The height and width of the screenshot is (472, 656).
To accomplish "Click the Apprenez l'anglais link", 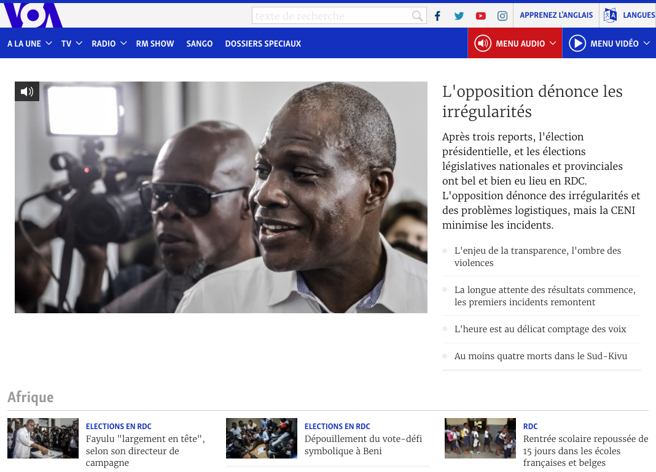I will [556, 15].
